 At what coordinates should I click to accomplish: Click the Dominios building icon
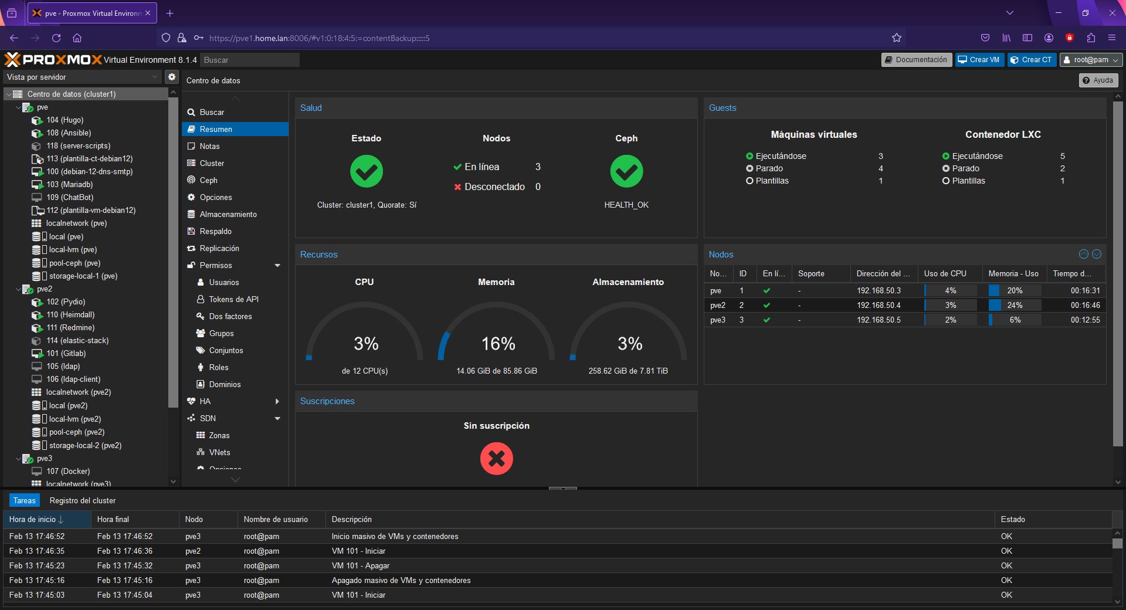201,384
